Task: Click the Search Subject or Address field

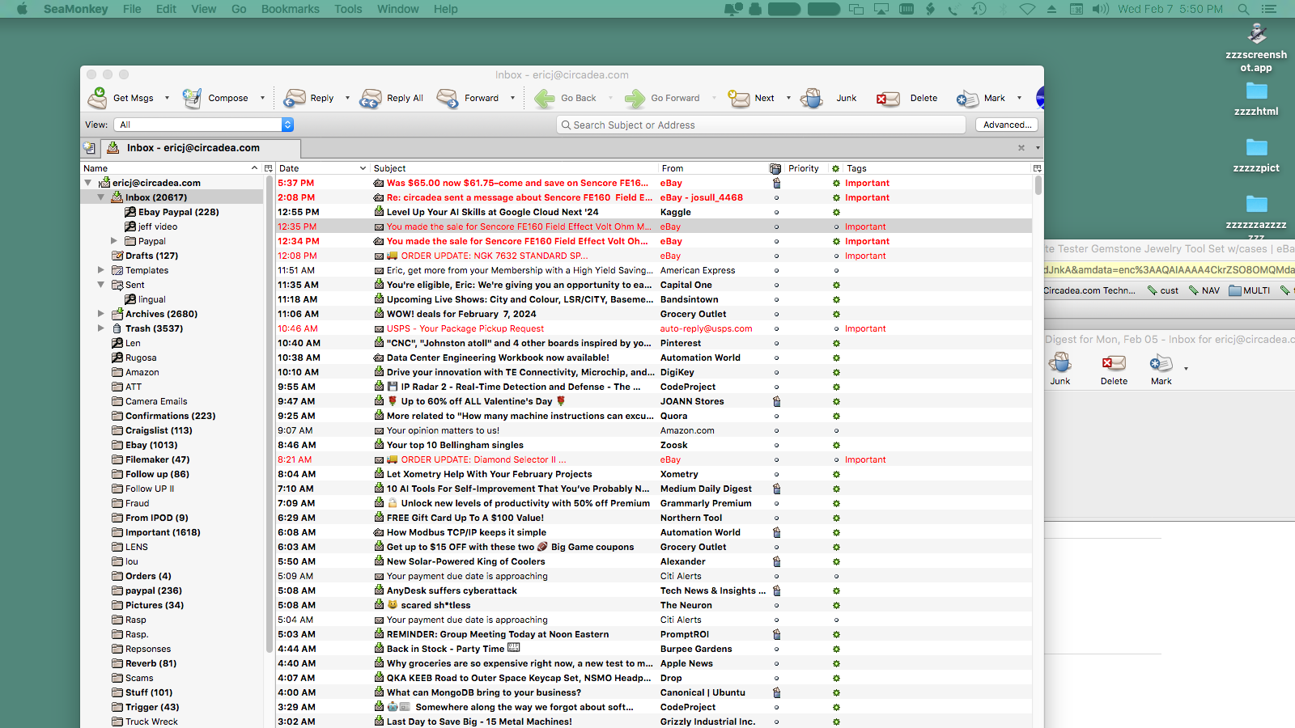Action: tap(761, 125)
